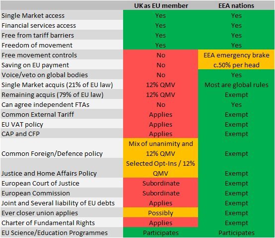Click 'European Court of Justice' row label
Viewport: 275px width, 238px height.
40,183
